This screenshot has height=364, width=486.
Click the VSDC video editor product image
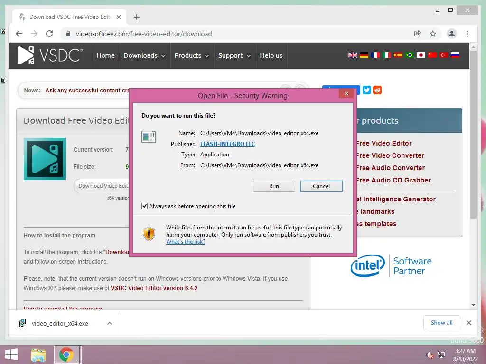click(45, 159)
